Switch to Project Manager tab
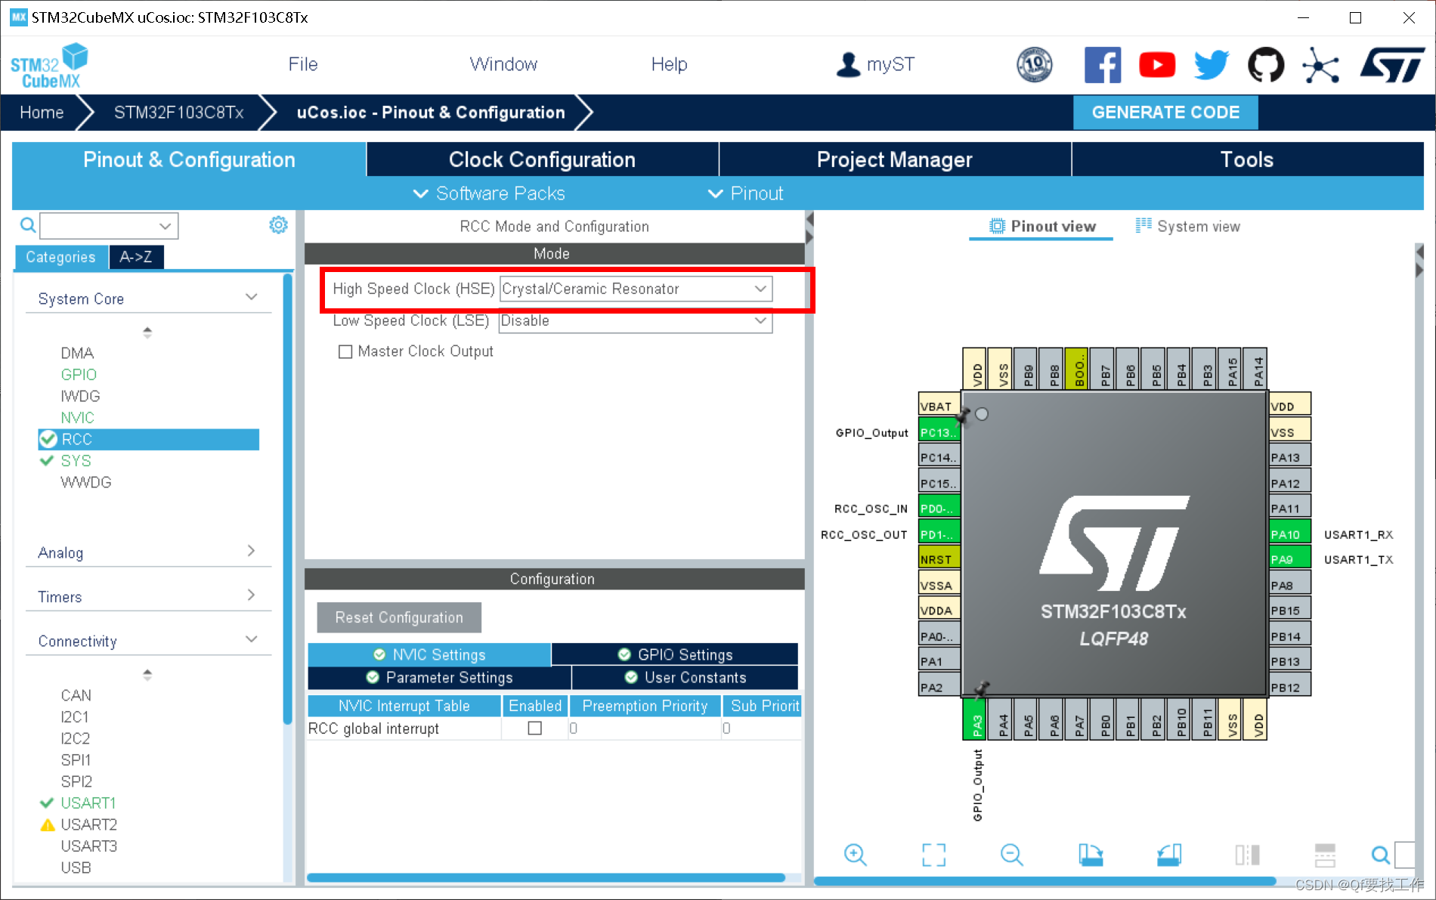Viewport: 1436px width, 900px height. pyautogui.click(x=895, y=159)
